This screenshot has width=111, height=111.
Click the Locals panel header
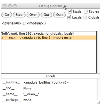pos(50,76)
